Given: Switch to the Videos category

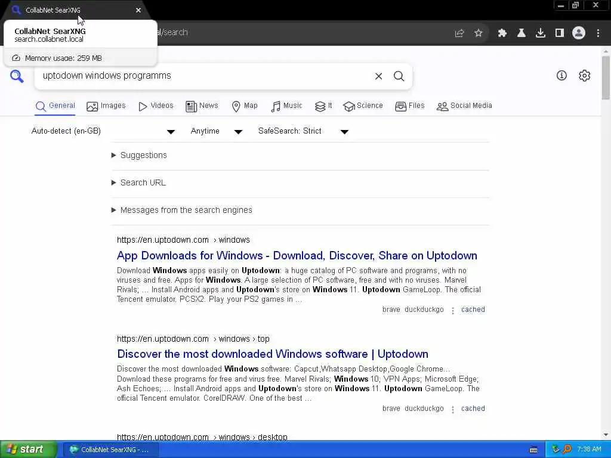Looking at the screenshot, I should [156, 106].
